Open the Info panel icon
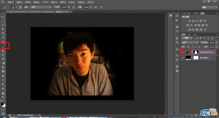The image size is (219, 118). (177, 71)
